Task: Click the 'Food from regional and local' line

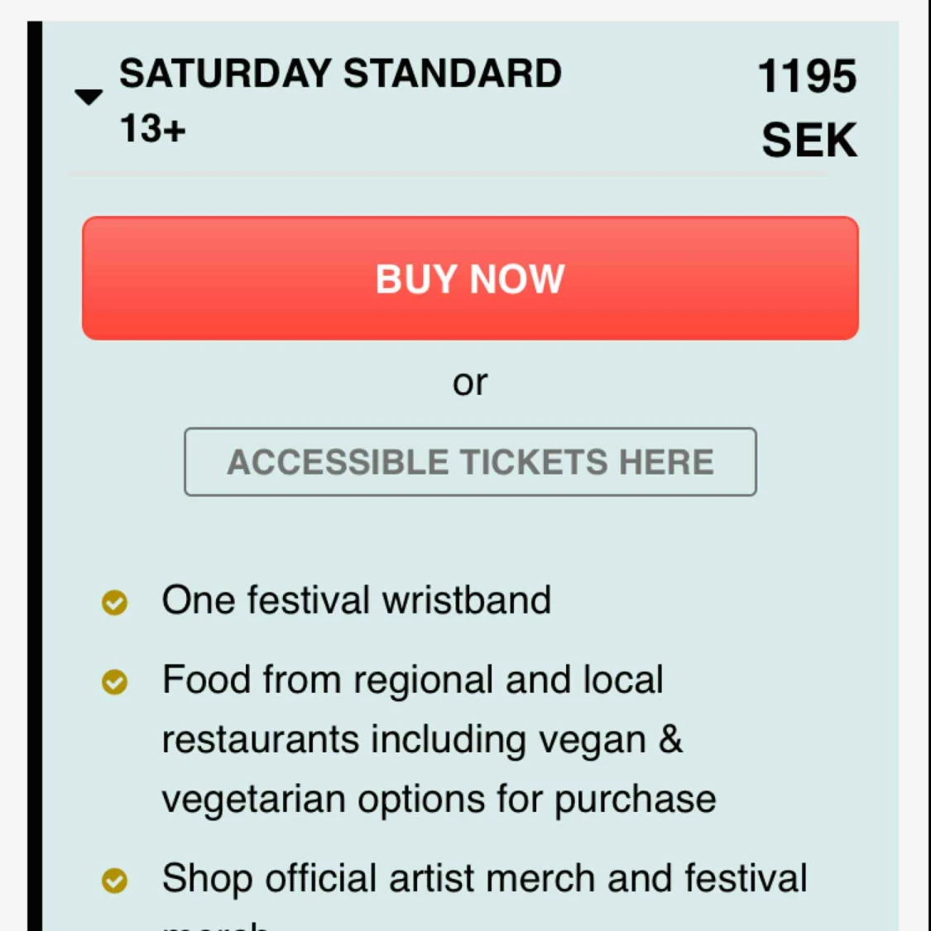Action: [412, 680]
